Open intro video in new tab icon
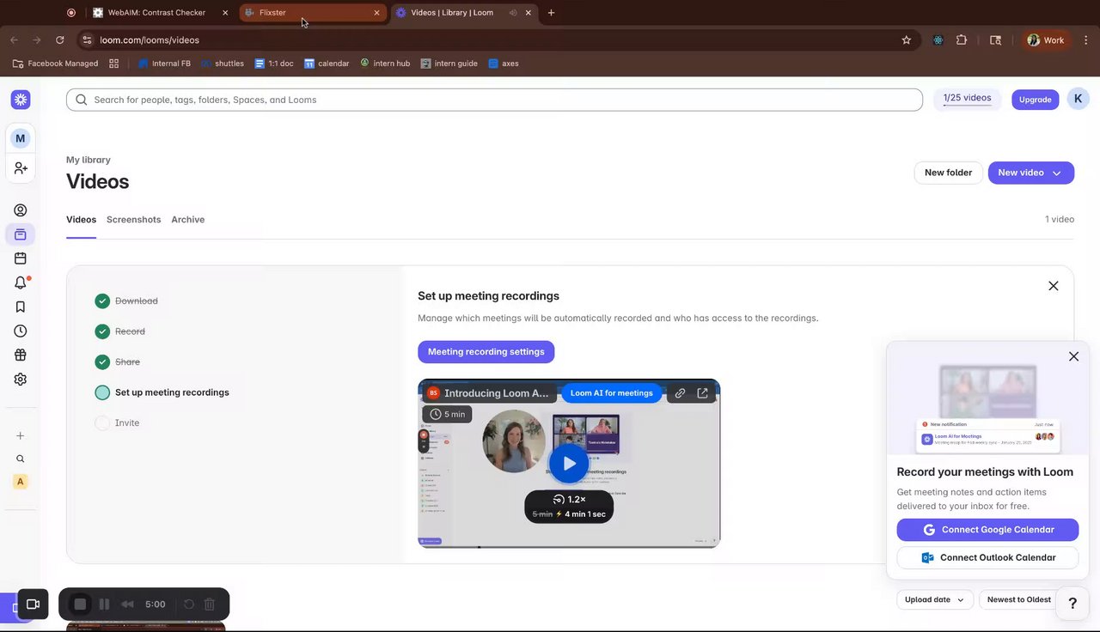 click(x=702, y=393)
